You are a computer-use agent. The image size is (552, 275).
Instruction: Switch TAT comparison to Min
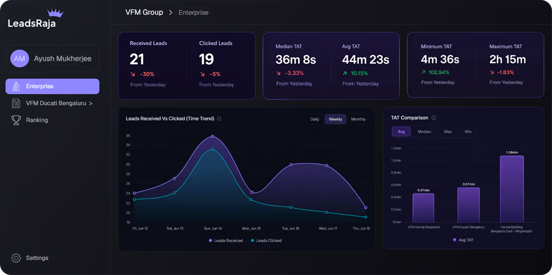468,132
